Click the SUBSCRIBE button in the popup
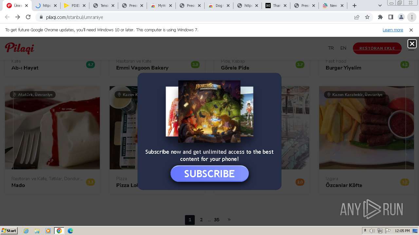419x235 pixels. tap(209, 174)
